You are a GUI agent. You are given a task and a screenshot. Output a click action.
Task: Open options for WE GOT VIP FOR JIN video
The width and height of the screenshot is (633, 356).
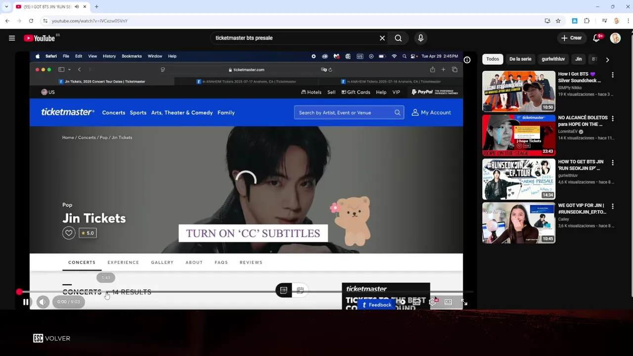(x=613, y=206)
